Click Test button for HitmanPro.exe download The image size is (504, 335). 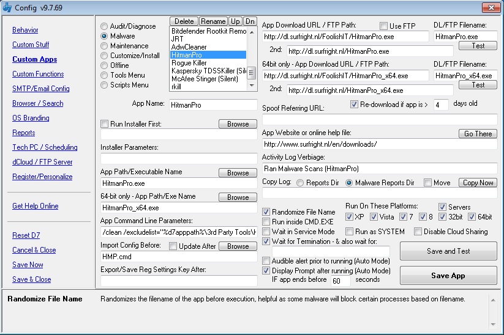(x=478, y=46)
